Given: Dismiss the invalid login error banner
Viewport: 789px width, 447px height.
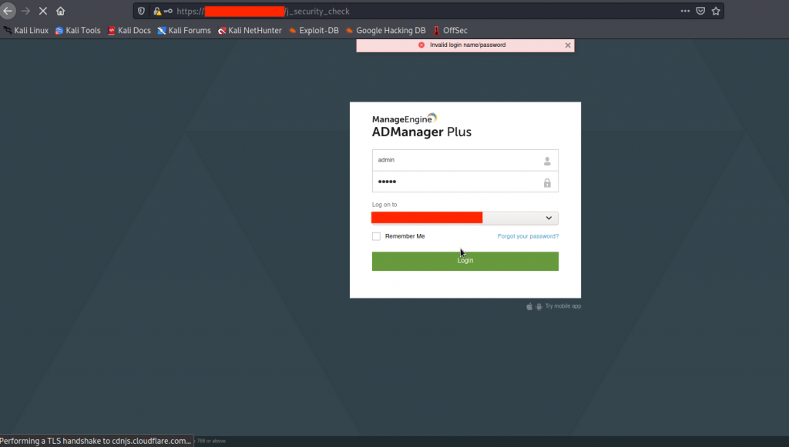Looking at the screenshot, I should (x=568, y=45).
